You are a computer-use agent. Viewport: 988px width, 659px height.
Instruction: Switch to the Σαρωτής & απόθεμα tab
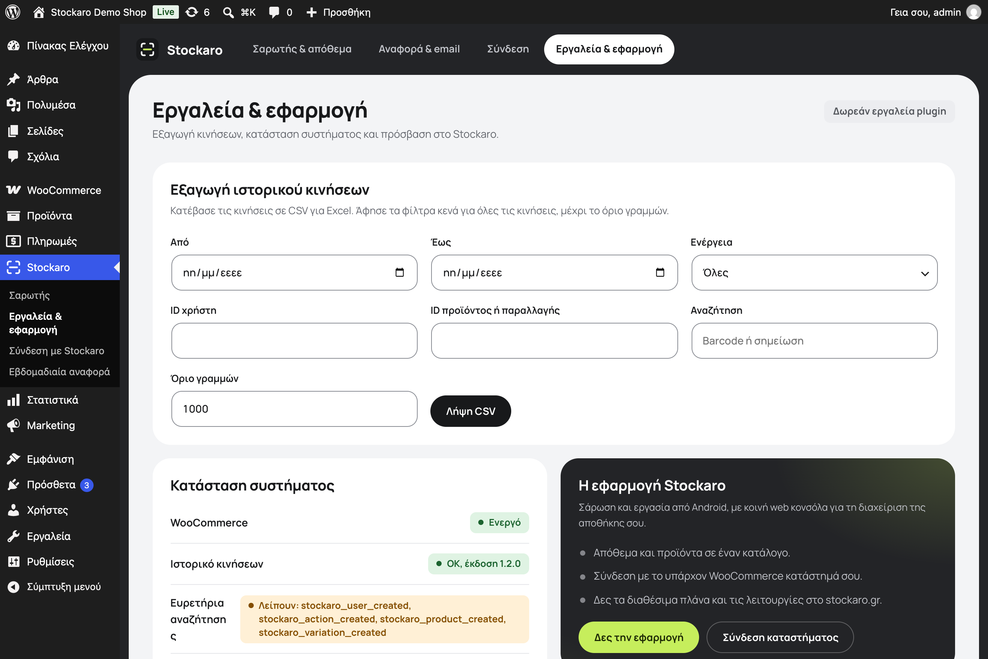click(302, 49)
